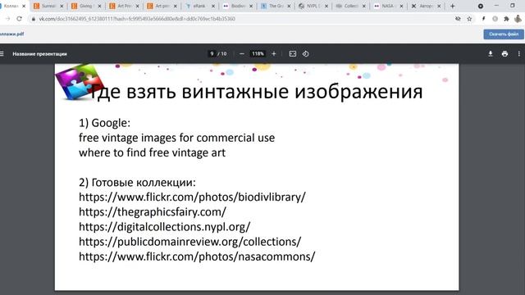This screenshot has height=295, width=525.
Task: Click the fit to page icon
Action: point(293,54)
